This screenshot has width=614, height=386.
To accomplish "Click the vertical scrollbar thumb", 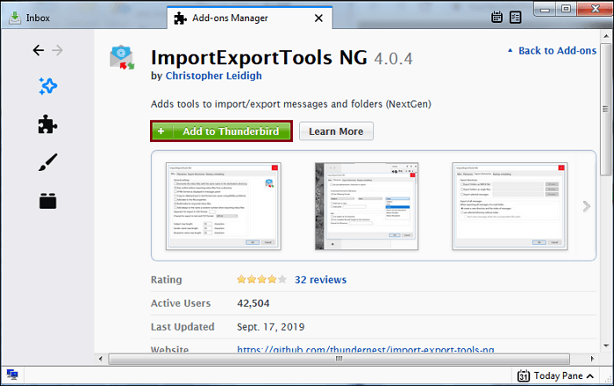I will (606, 108).
